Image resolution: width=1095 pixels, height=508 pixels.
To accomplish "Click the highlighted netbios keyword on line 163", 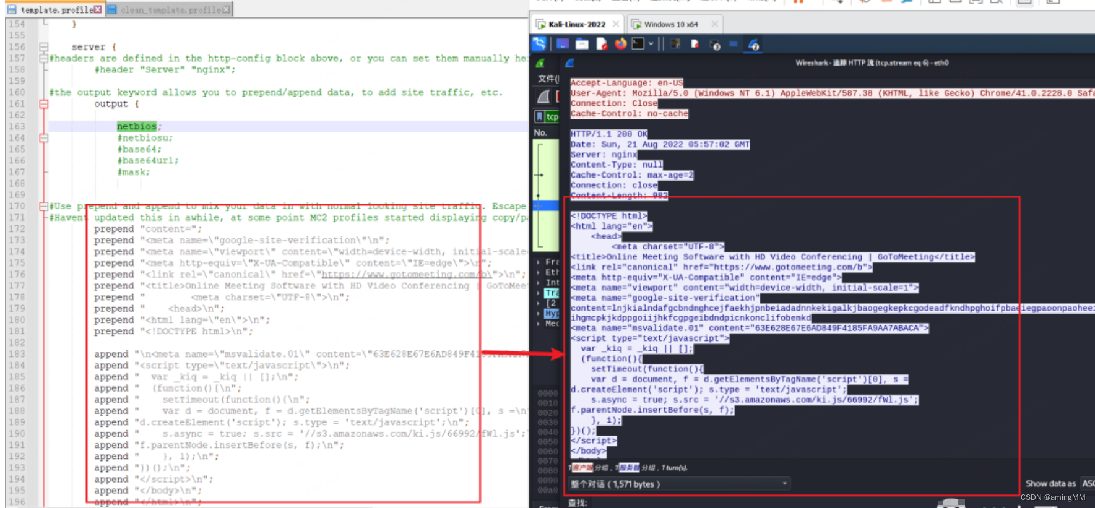I will pos(137,126).
